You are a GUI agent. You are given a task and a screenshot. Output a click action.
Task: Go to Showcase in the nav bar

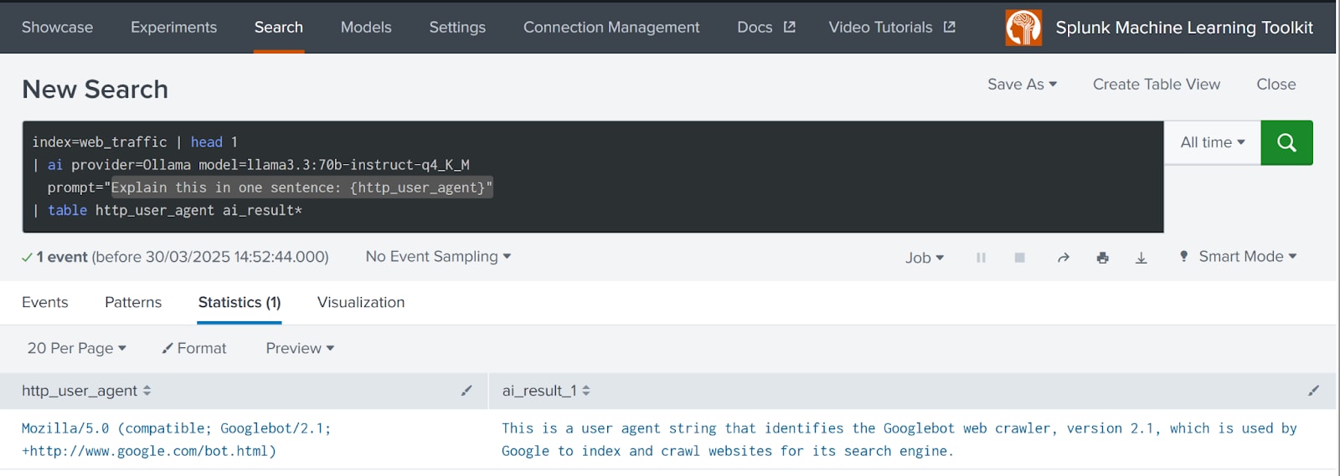pos(57,27)
